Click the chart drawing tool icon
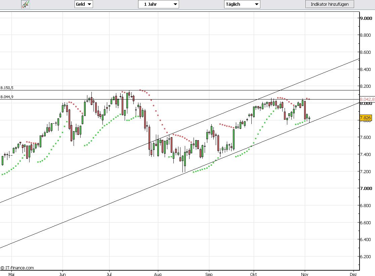Viewport: 375px width, 276px height. [25, 4]
